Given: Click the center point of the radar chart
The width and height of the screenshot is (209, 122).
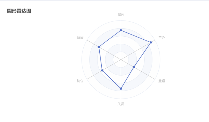Looking at the screenshot, I should coord(121,60).
